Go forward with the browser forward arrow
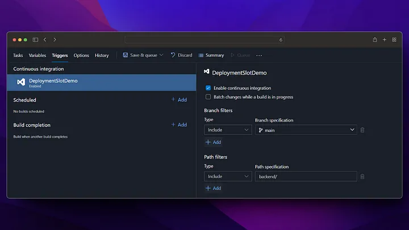Image resolution: width=409 pixels, height=230 pixels. pos(55,40)
